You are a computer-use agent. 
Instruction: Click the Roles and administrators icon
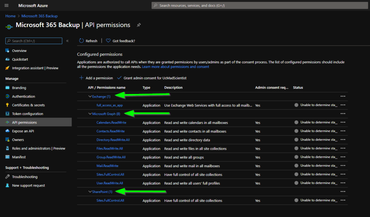7,148
